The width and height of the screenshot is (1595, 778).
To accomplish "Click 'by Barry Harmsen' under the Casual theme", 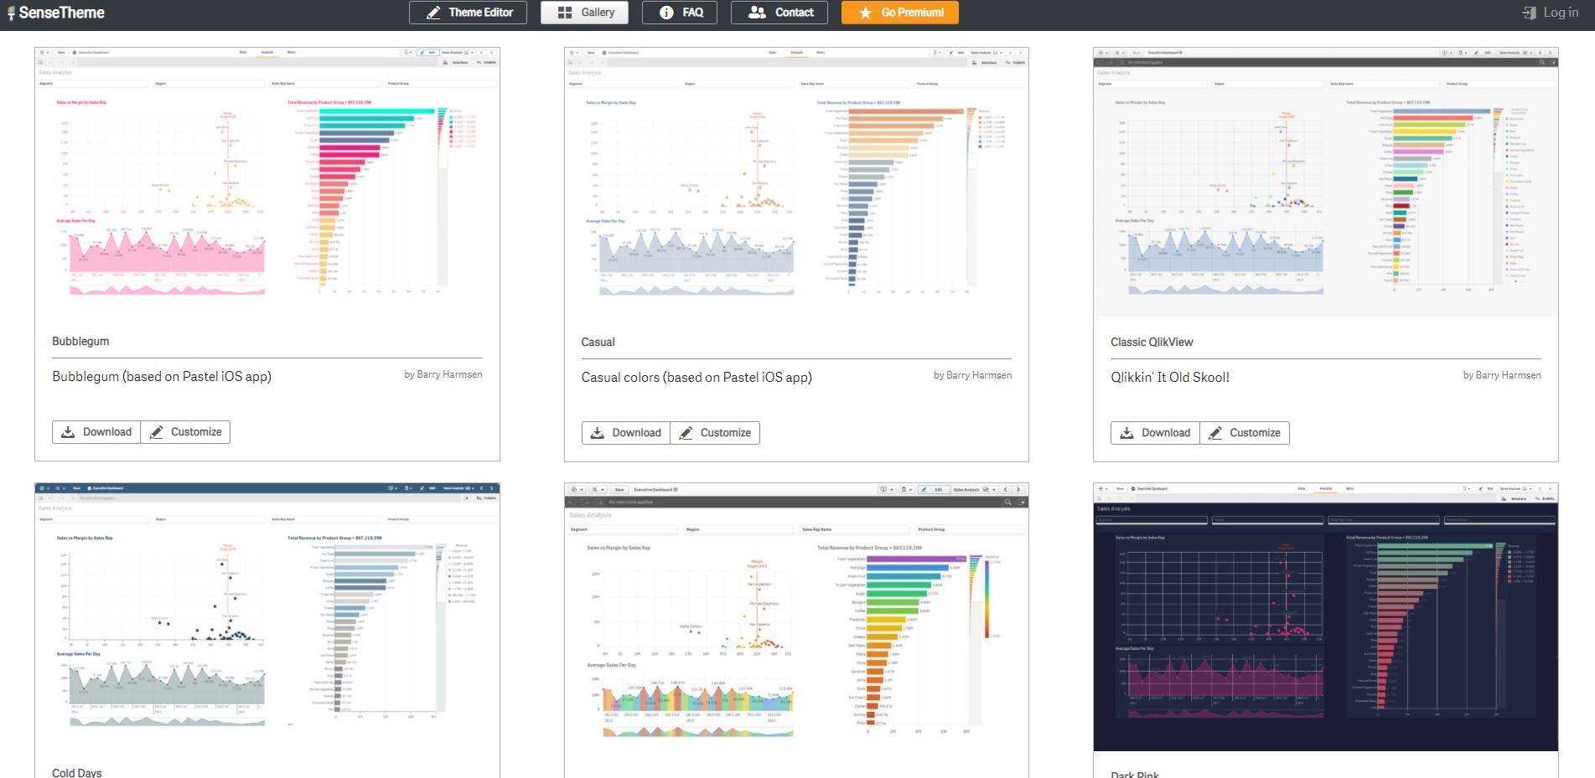I will (973, 374).
